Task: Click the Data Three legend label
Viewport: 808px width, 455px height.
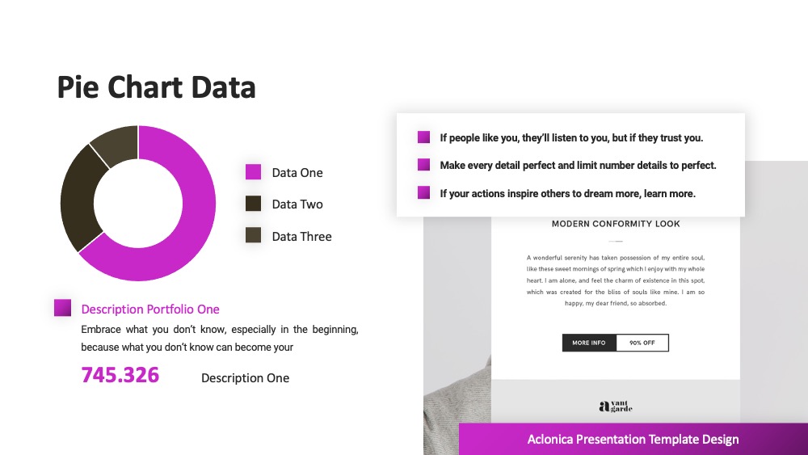Action: coord(302,237)
